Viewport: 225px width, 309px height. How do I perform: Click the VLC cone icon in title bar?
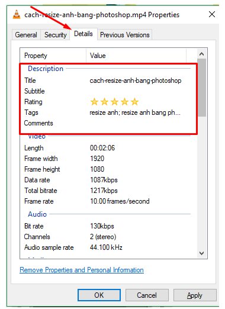tap(17, 14)
